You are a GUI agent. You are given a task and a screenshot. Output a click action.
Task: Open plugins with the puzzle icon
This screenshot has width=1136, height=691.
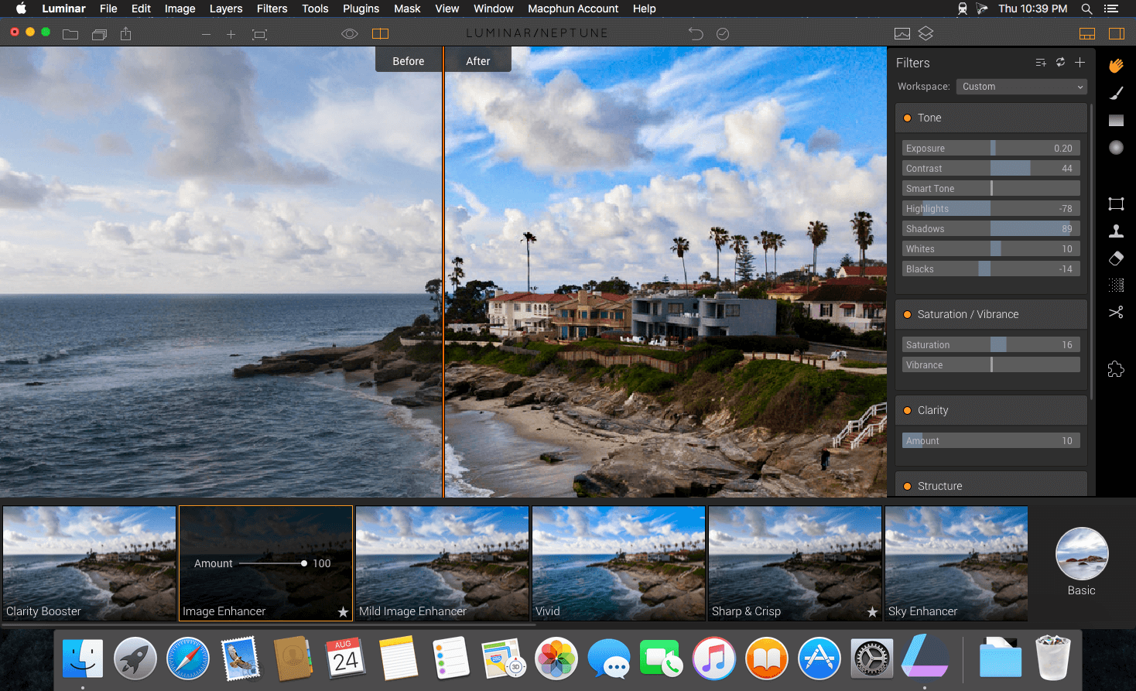[x=1116, y=369]
